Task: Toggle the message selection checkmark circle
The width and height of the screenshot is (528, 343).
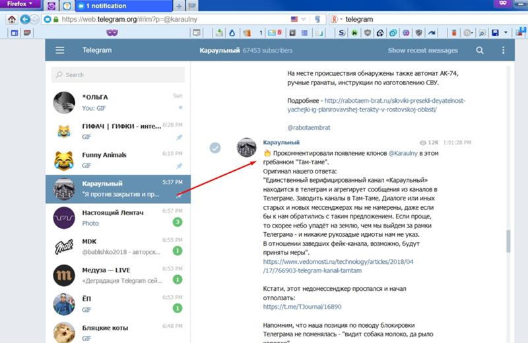Action: [215, 148]
